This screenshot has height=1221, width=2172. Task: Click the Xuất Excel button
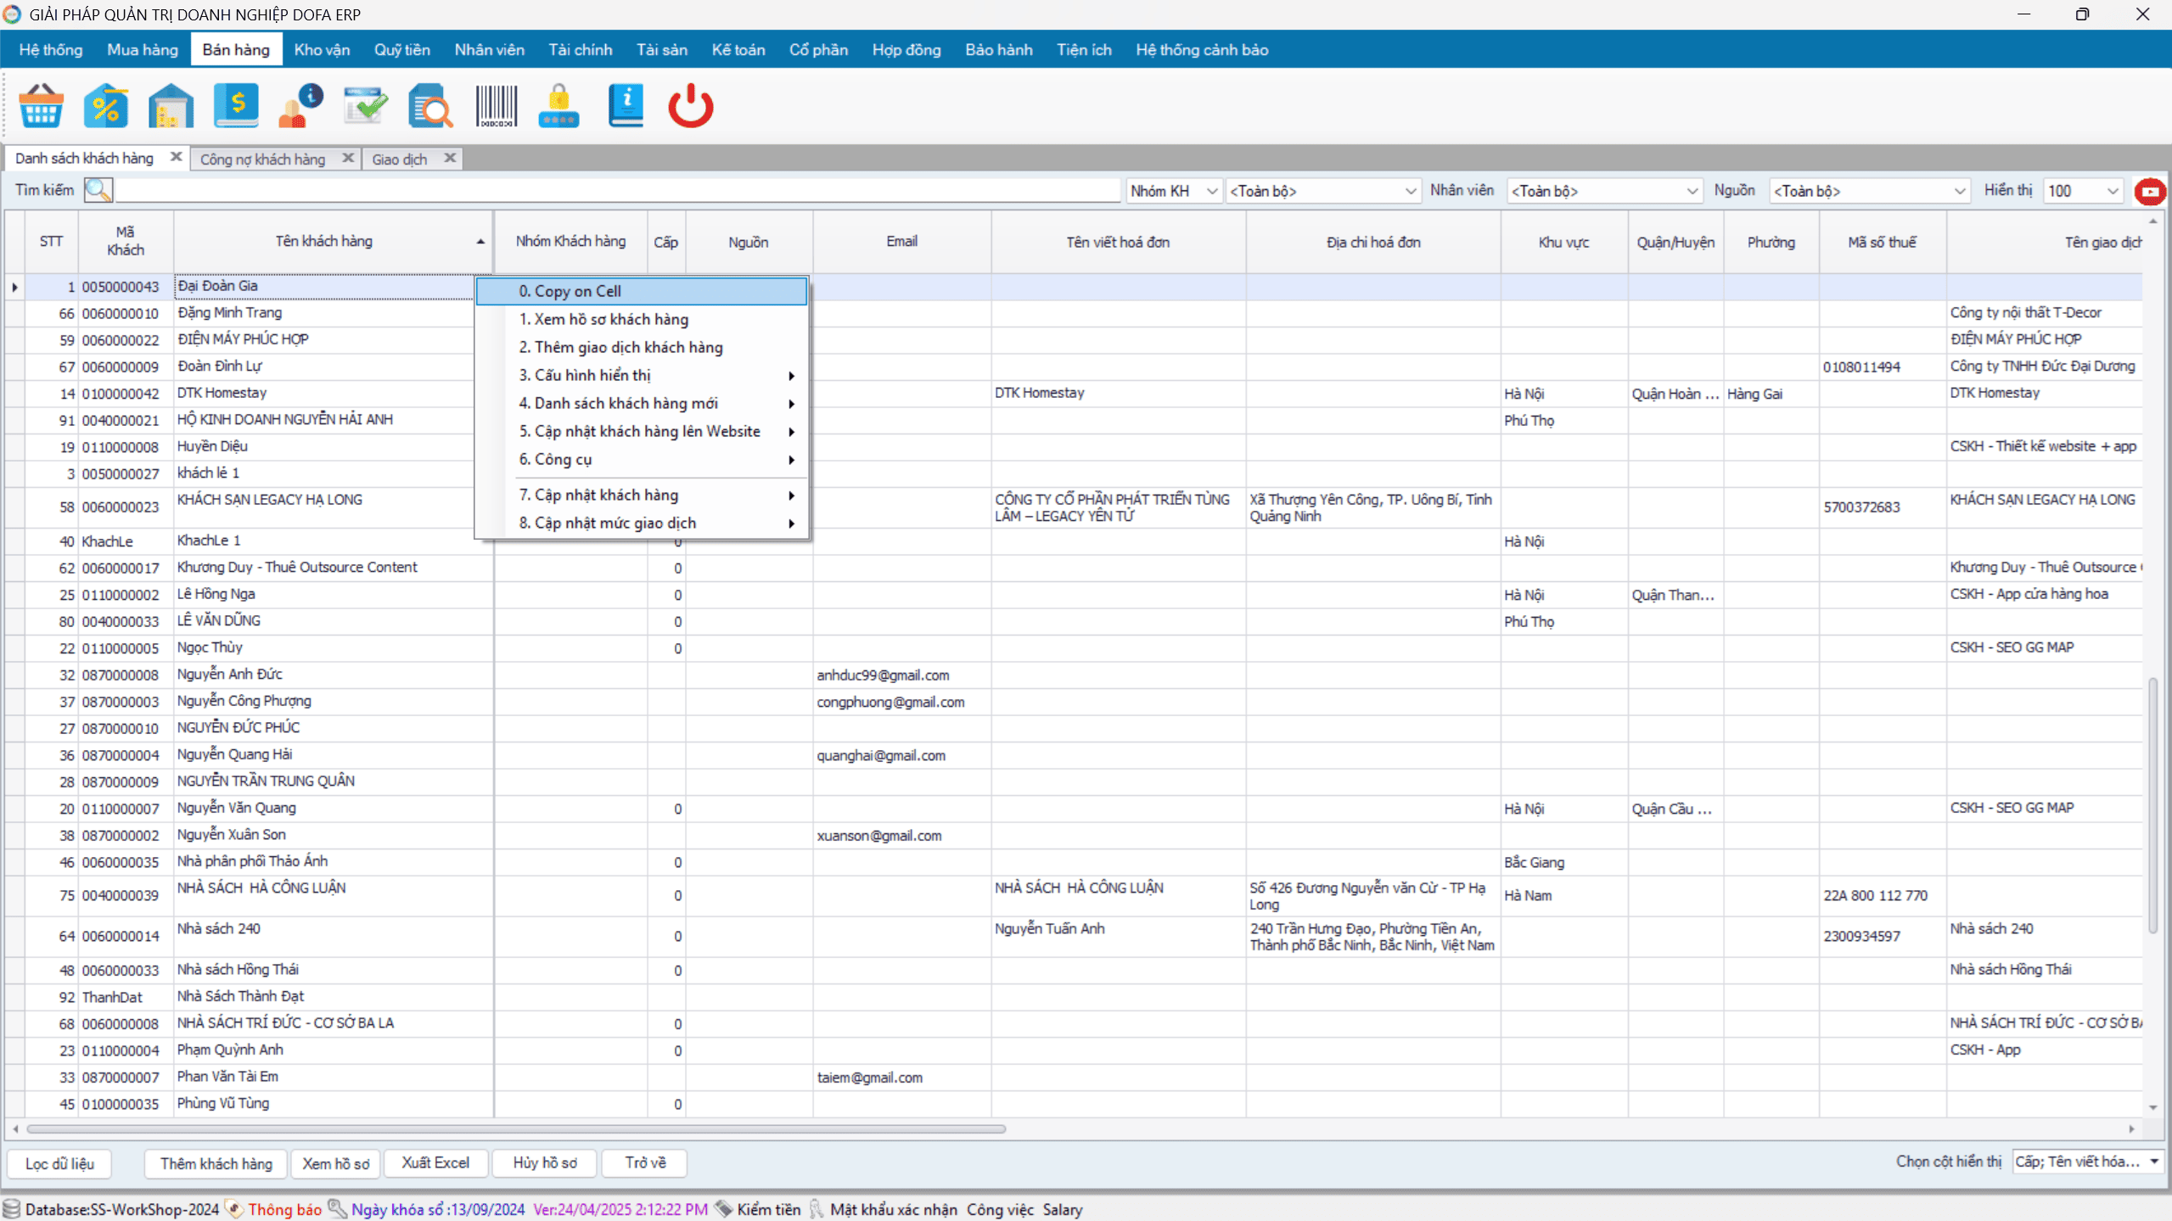coord(435,1162)
